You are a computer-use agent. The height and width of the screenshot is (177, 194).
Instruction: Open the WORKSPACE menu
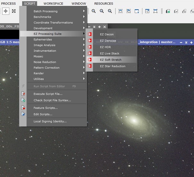click(53, 4)
